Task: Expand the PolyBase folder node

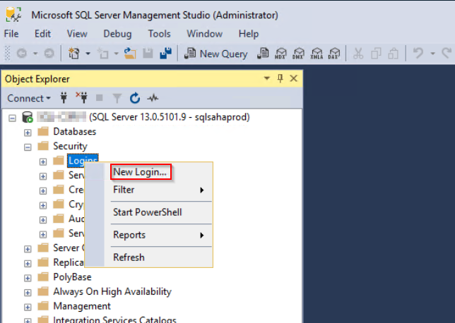Action: click(28, 278)
